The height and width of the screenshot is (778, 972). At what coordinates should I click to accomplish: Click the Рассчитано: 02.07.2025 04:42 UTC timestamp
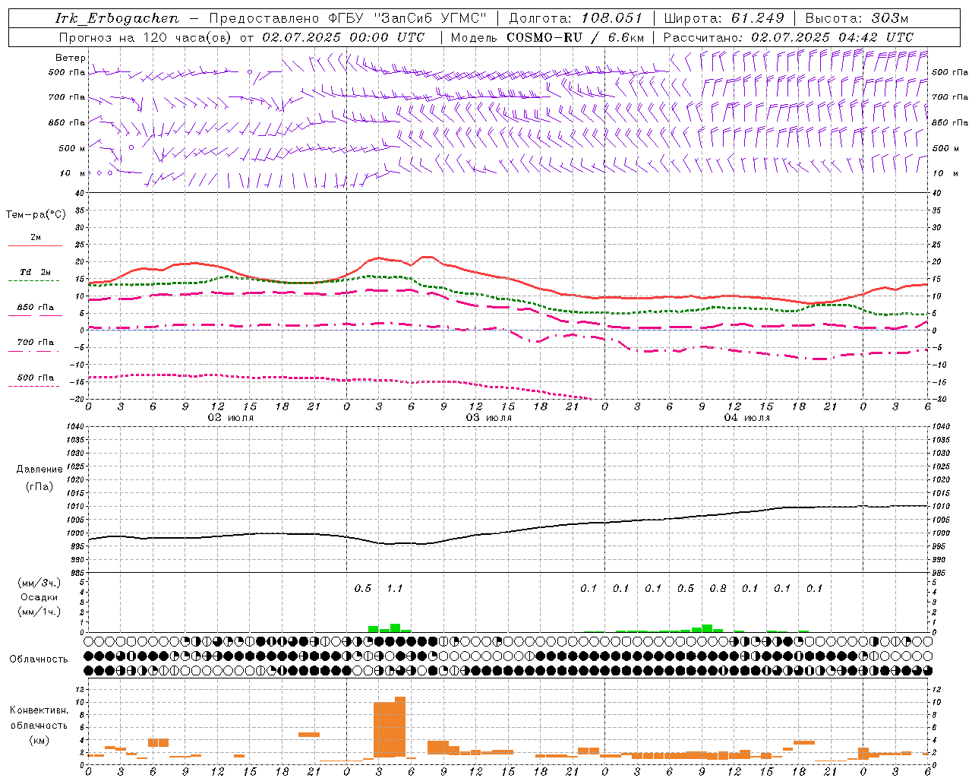[788, 37]
